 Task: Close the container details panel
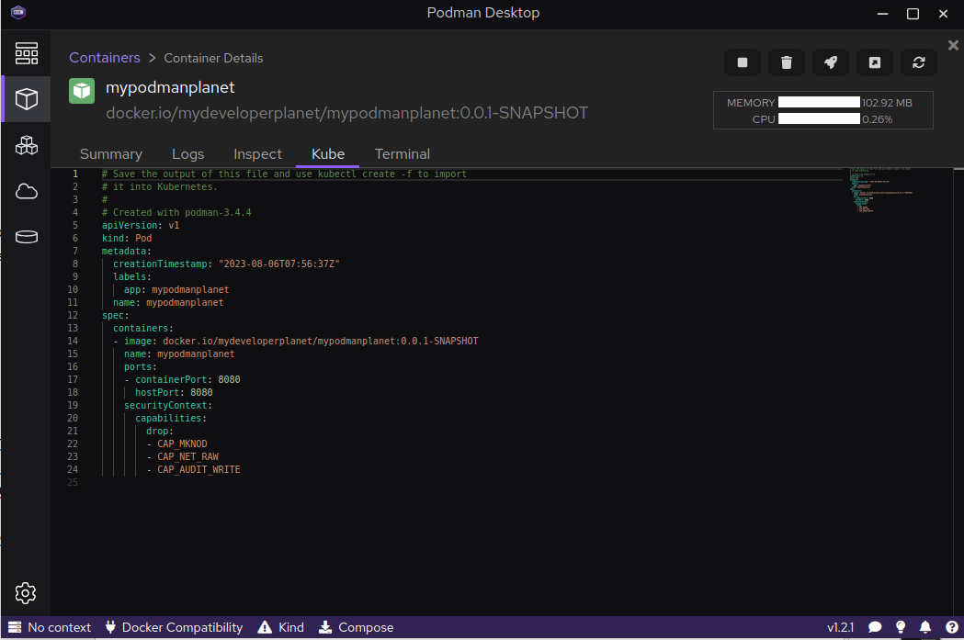tap(953, 45)
